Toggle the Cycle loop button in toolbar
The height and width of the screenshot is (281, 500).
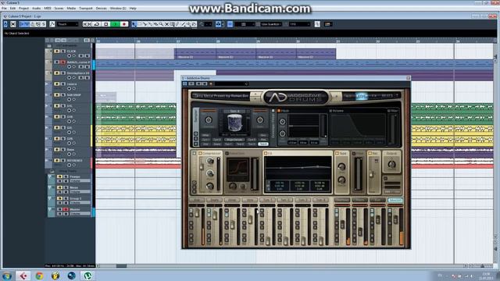click(96, 24)
